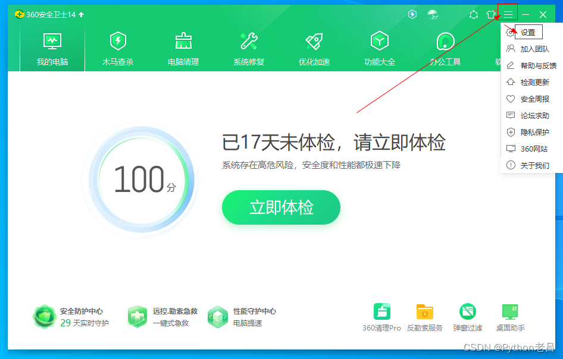Click the 远控.勒索急救 first-aid icon
Image resolution: width=563 pixels, height=359 pixels.
(137, 317)
